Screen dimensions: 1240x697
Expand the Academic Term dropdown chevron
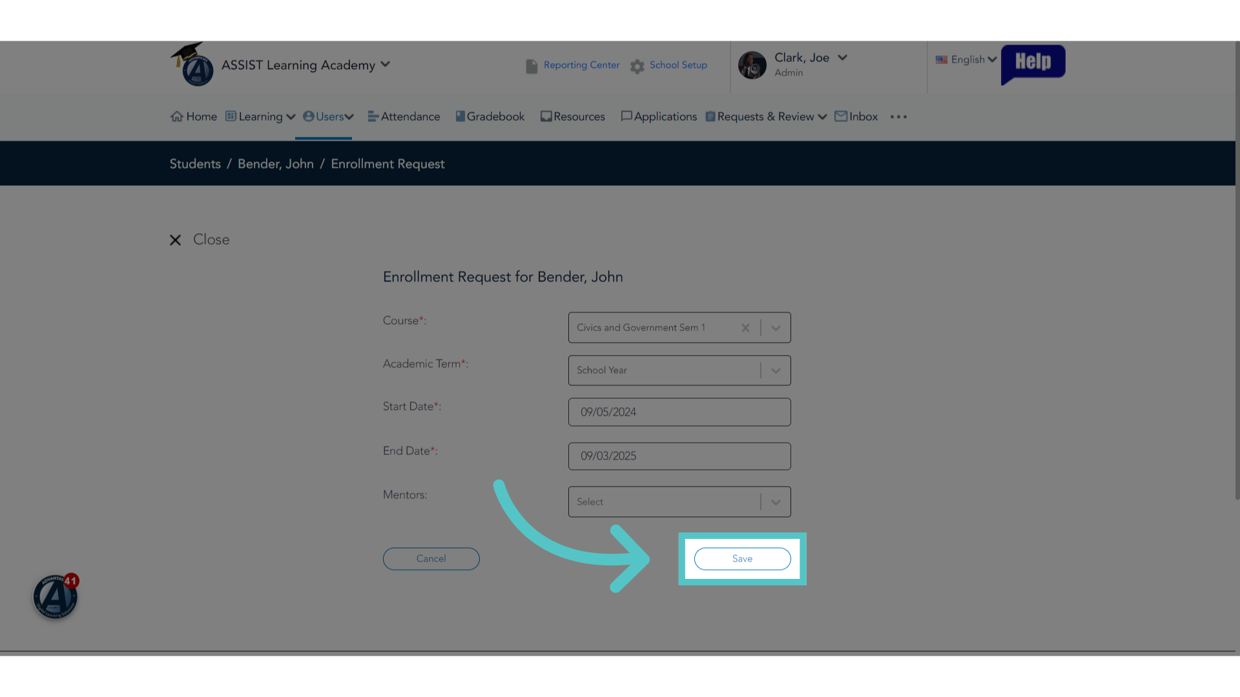pos(776,370)
